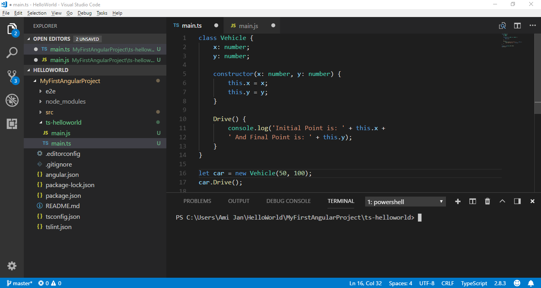Viewport: 541px width, 288px height.
Task: Collapse the OPEN EDITORS section
Action: pos(28,39)
